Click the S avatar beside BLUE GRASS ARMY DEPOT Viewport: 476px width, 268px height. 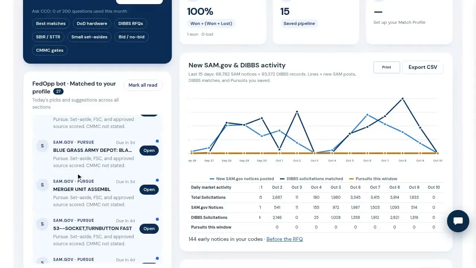pos(42,146)
